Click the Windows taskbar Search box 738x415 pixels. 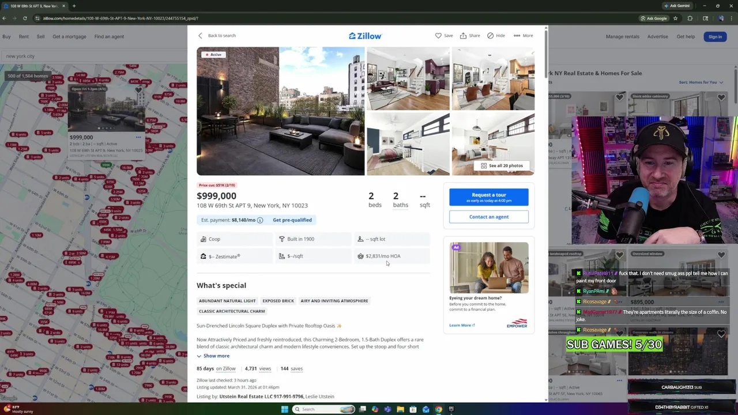tap(323, 409)
